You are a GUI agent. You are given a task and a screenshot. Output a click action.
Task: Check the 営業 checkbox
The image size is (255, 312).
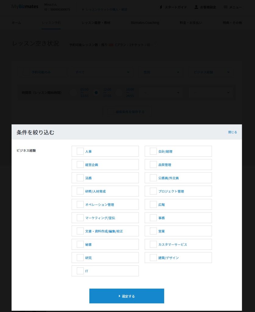pos(153,231)
